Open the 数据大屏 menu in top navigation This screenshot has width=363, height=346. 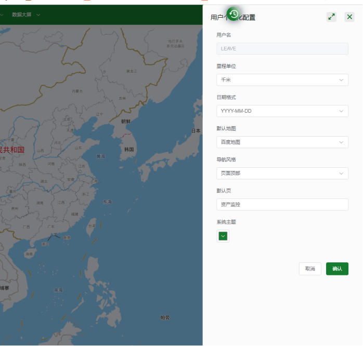click(x=25, y=15)
